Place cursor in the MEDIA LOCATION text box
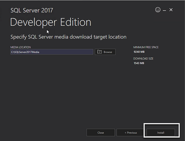 pos(52,52)
